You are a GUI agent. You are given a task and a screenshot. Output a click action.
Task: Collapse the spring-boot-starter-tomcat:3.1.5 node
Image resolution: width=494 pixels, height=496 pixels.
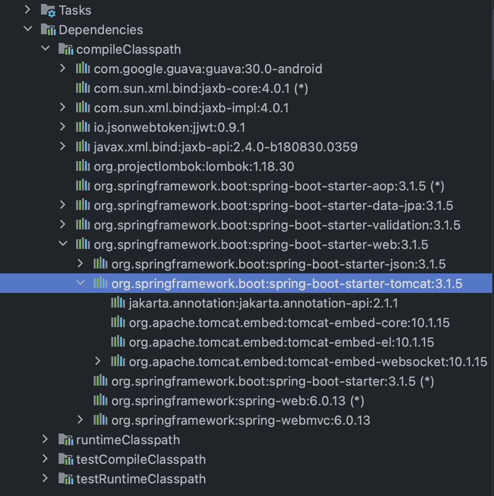(81, 283)
